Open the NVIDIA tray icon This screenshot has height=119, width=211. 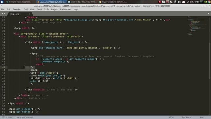pos(205,2)
